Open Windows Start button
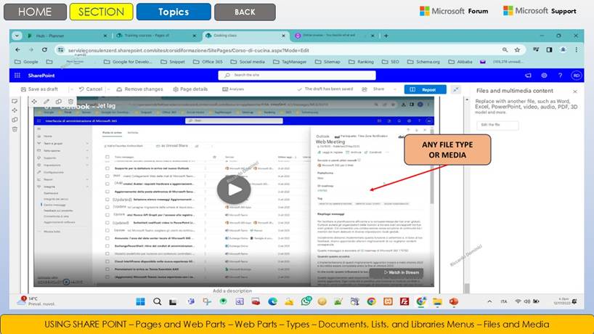The height and width of the screenshot is (334, 594). coord(141,301)
